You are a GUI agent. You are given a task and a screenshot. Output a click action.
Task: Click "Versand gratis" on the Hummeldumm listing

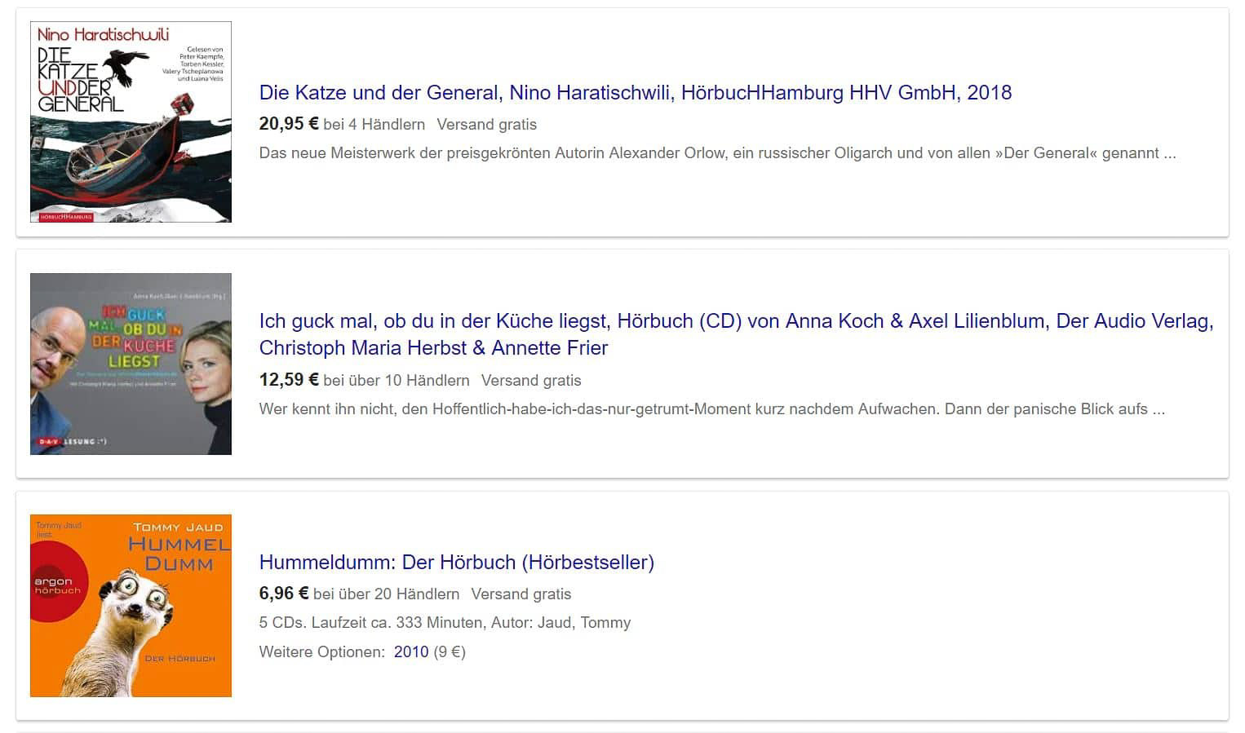tap(521, 594)
